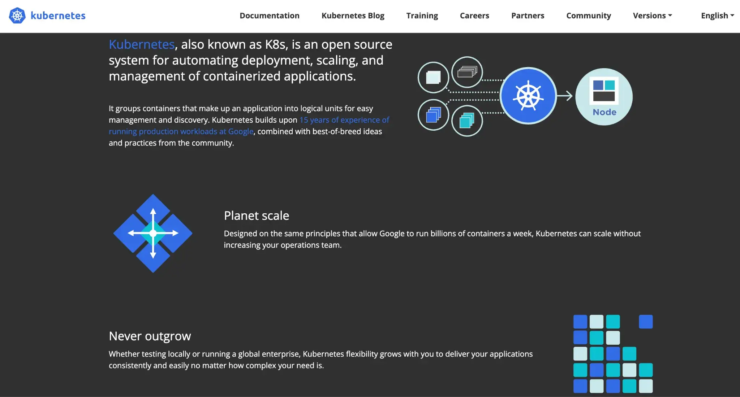Viewport: 740px width, 397px height.
Task: Open the English language dropdown
Action: [717, 16]
